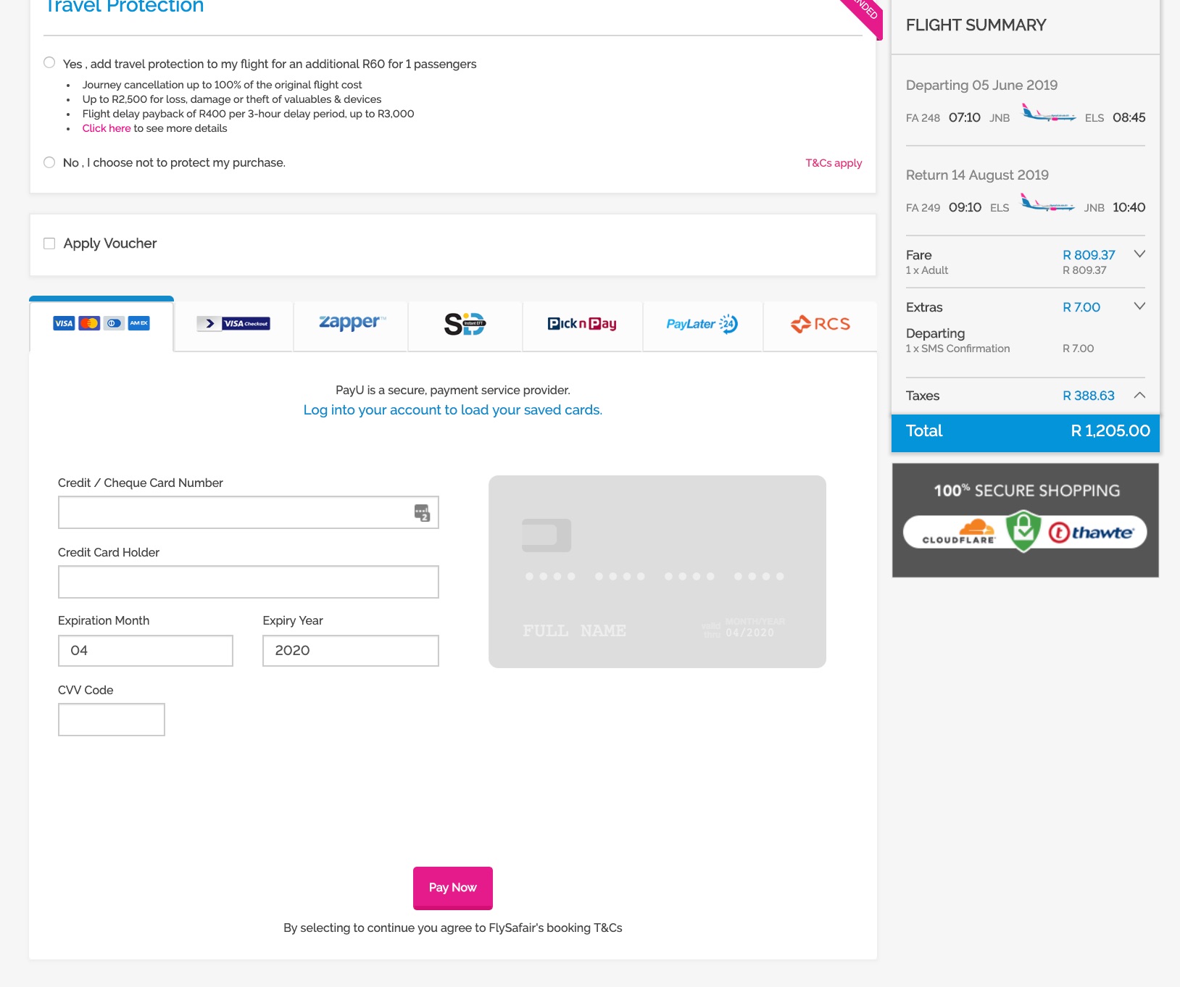Select the SID Instant EFT logo

[465, 324]
